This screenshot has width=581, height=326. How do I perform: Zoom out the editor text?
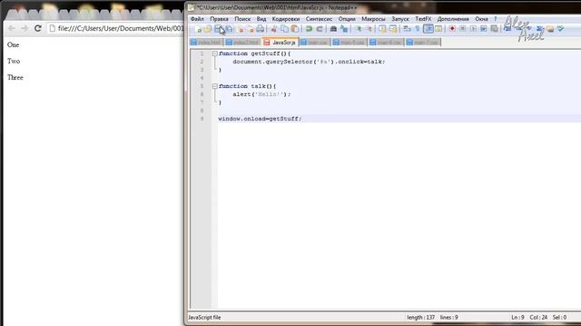pyautogui.click(x=369, y=29)
